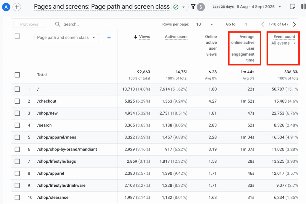Click the '1-10 of 647' pagination text

click(x=279, y=24)
